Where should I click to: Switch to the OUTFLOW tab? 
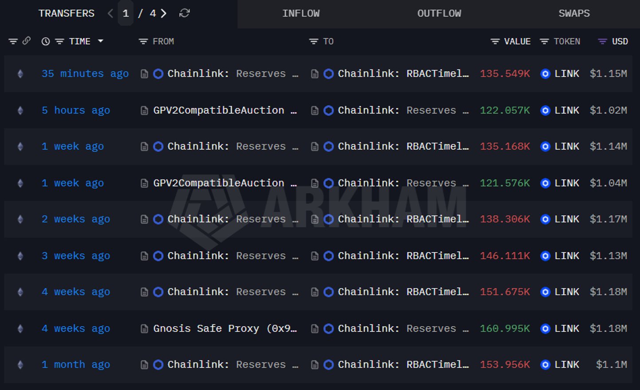(x=439, y=13)
